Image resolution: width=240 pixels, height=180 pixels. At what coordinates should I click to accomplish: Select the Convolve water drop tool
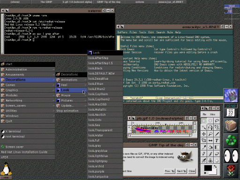[217, 160]
